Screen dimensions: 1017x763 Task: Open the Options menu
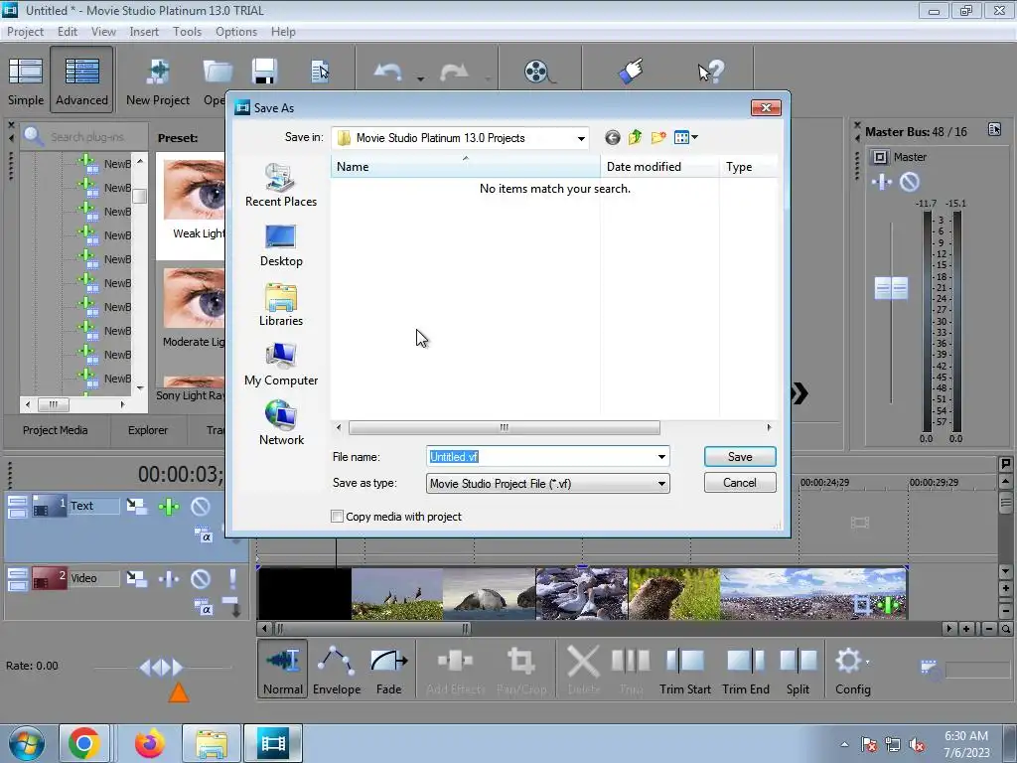pos(236,32)
